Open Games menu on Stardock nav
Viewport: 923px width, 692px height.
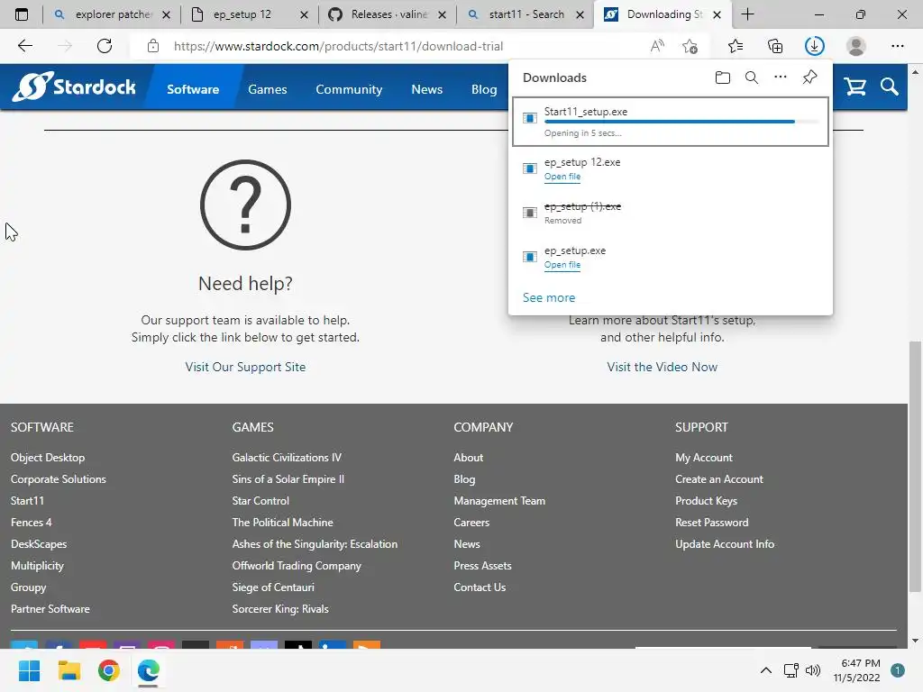[x=267, y=89]
